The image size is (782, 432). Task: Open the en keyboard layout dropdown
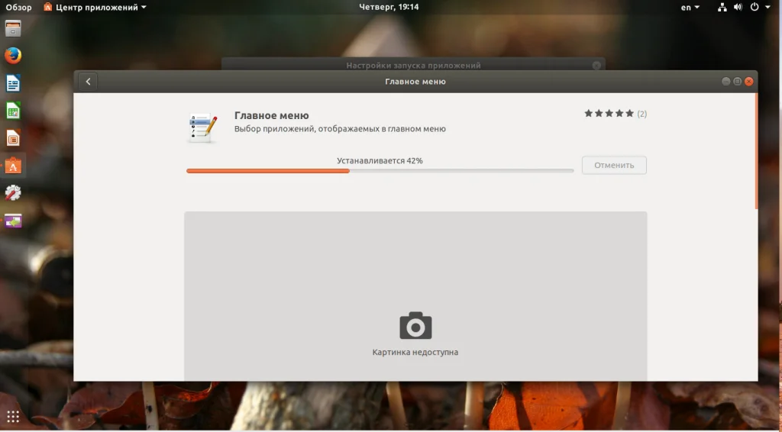pos(690,7)
